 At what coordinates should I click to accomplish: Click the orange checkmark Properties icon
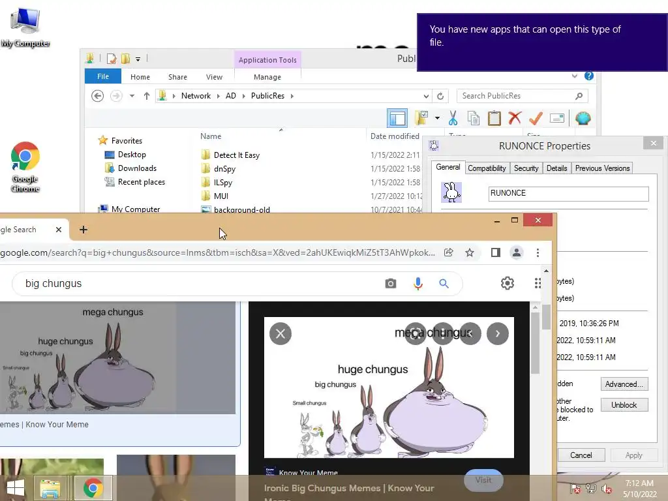click(x=536, y=118)
